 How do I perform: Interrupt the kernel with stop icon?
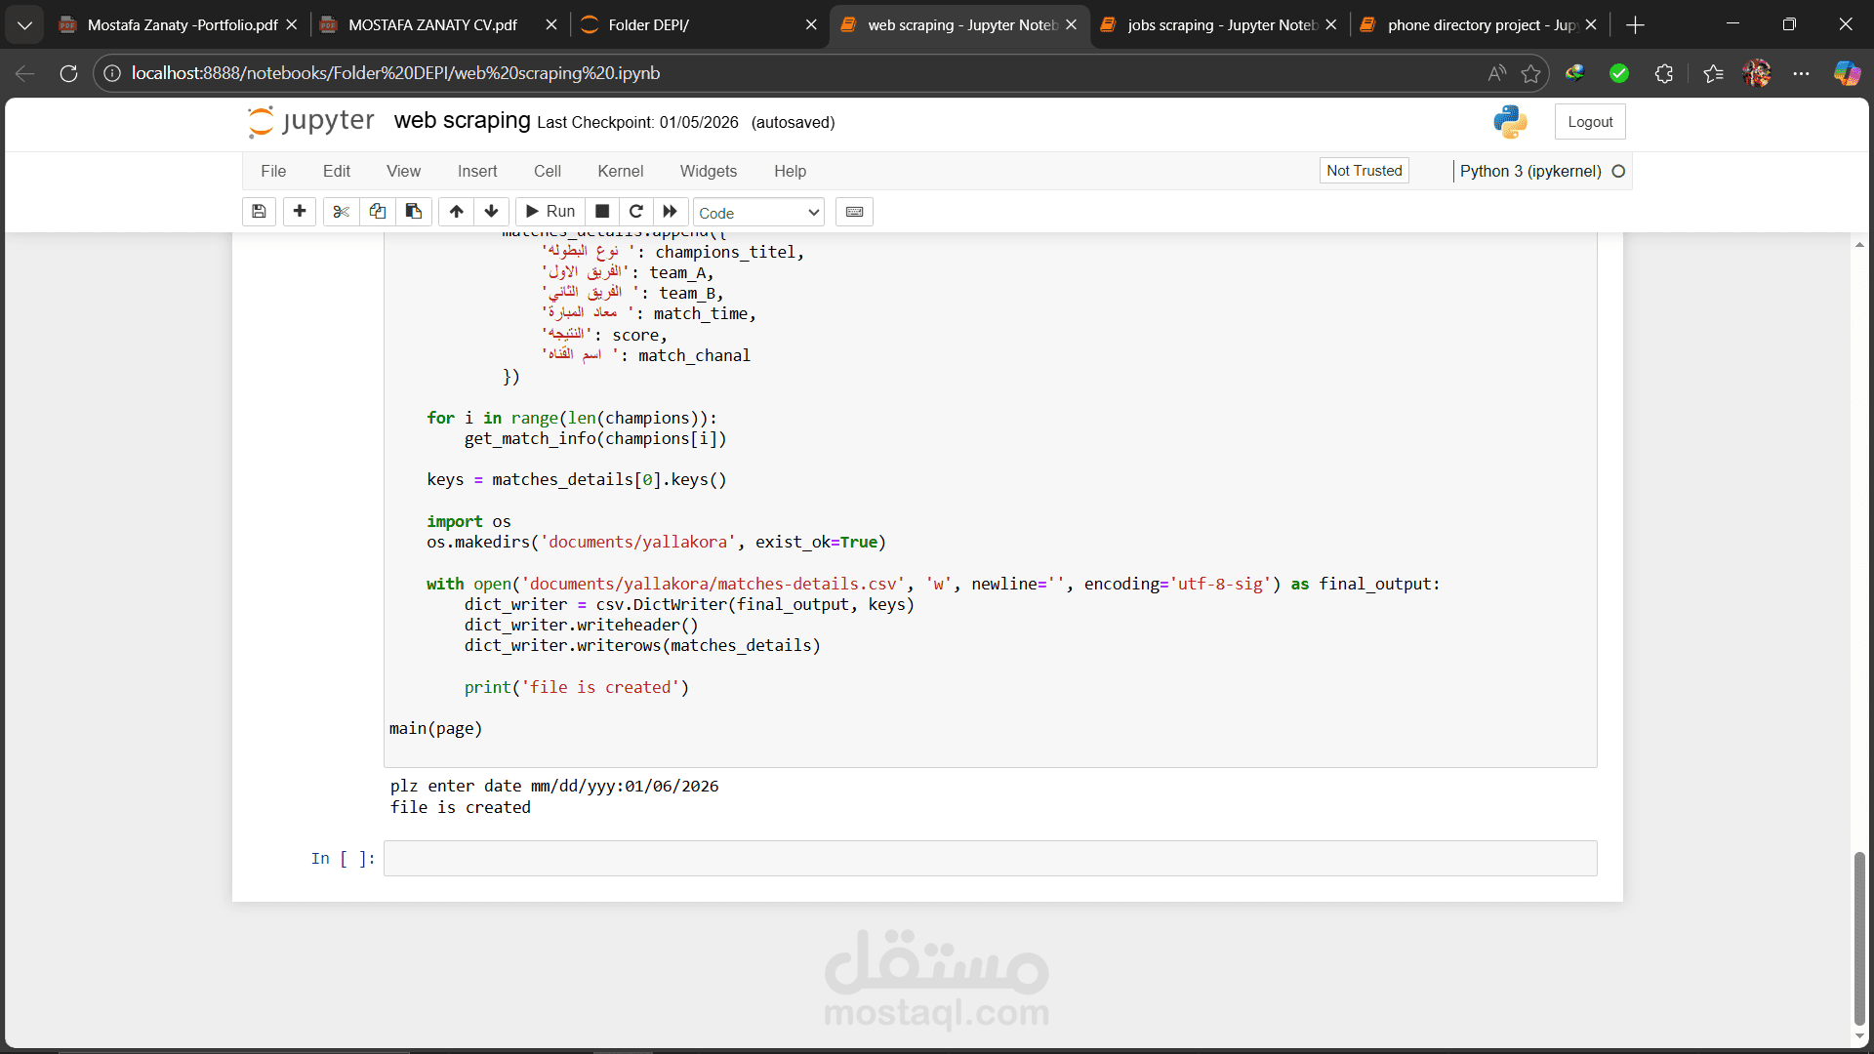(x=602, y=212)
